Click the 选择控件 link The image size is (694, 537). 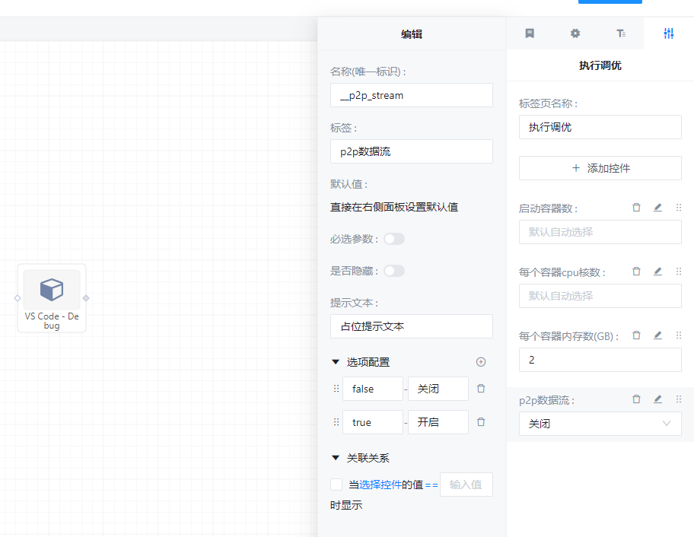point(380,485)
